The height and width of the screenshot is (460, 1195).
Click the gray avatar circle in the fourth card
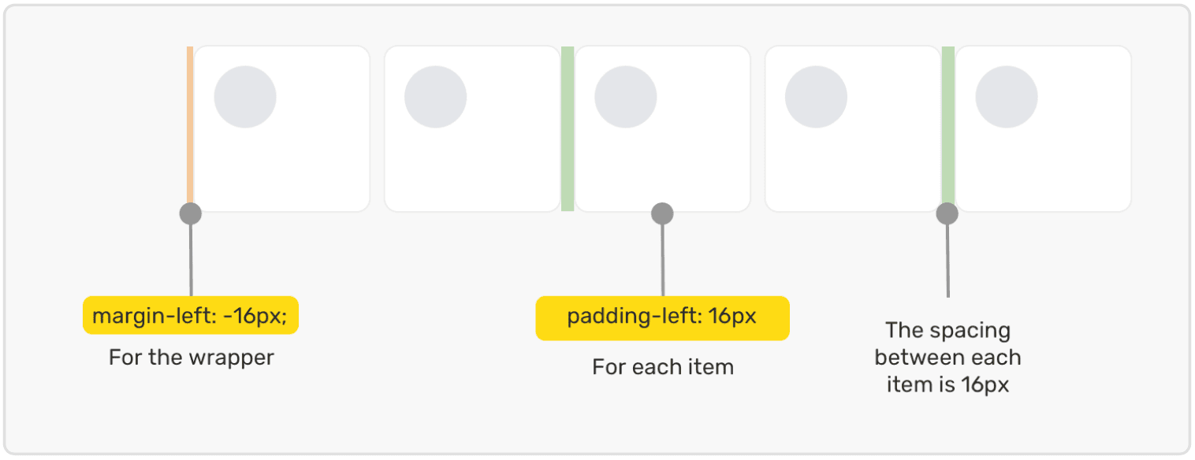tap(817, 98)
